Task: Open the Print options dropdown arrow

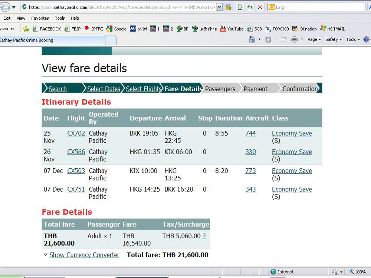Action: 302,40
